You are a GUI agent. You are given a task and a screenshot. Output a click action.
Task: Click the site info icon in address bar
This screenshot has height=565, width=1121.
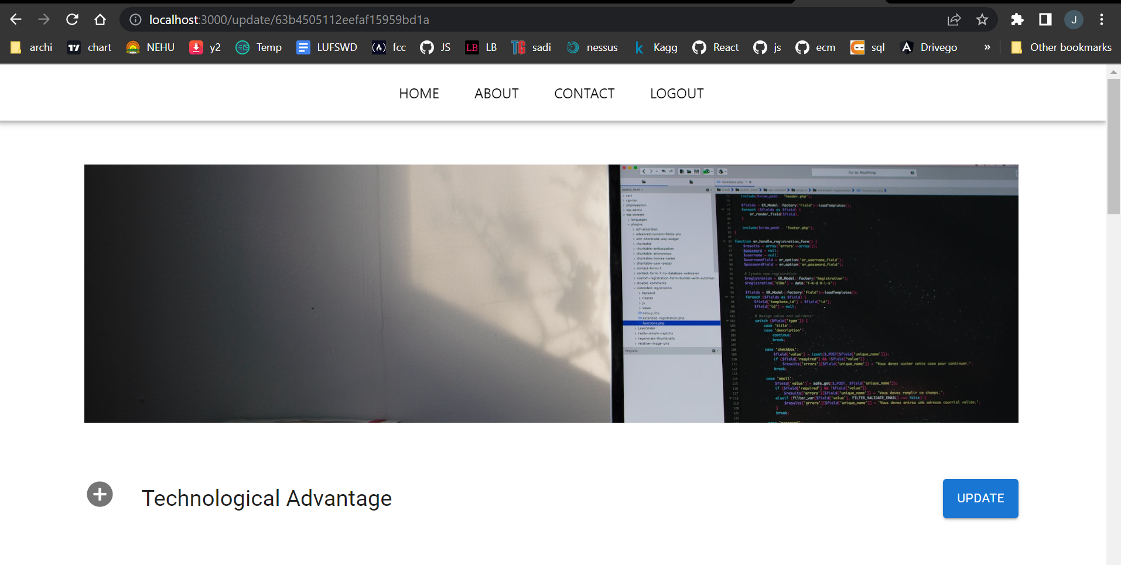(135, 19)
